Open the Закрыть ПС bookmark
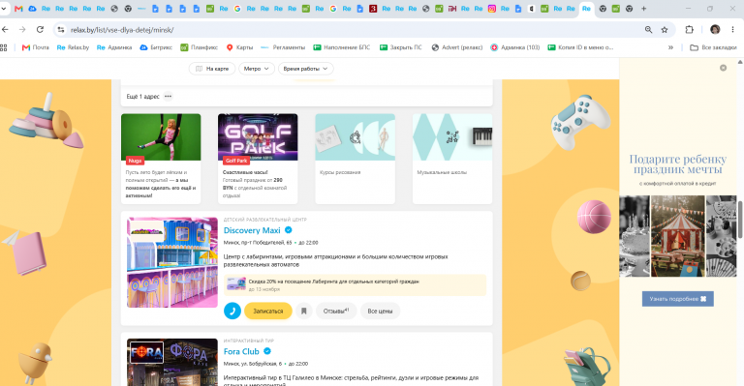Image resolution: width=744 pixels, height=386 pixels. [401, 47]
